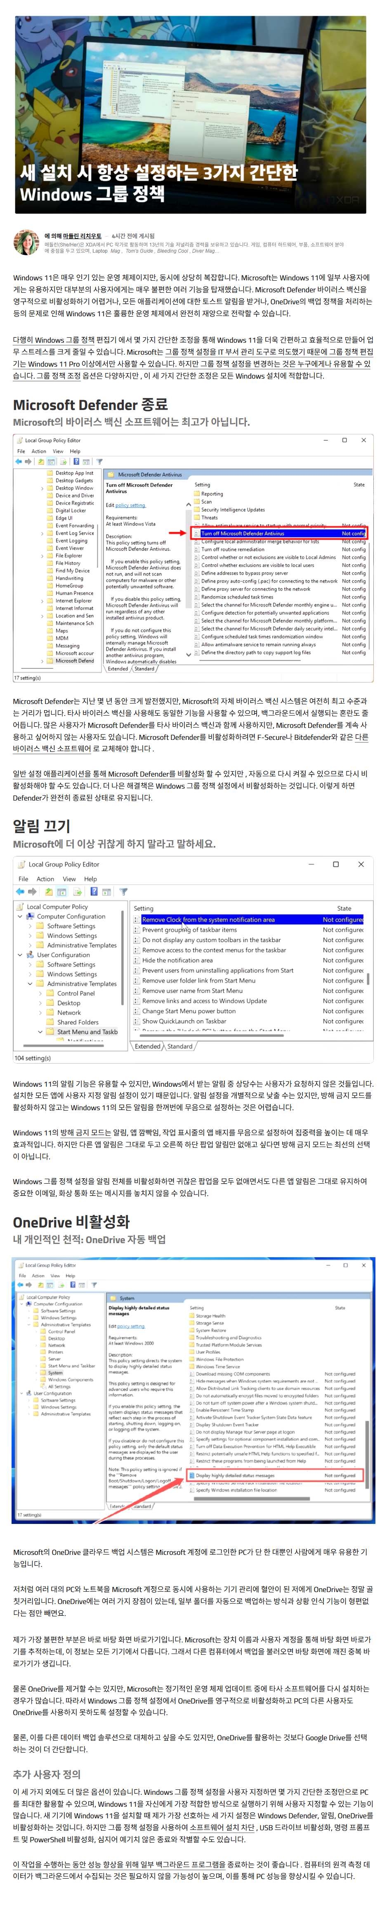Screen dimensions: 387x1905
Task: Click 'State' column header in Start Menu screenshot
Action: [x=344, y=908]
